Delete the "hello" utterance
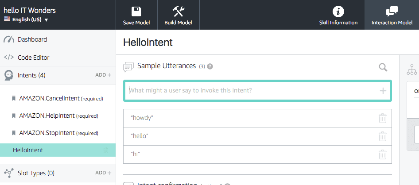Viewport: 419px width, 185px height. tap(383, 136)
